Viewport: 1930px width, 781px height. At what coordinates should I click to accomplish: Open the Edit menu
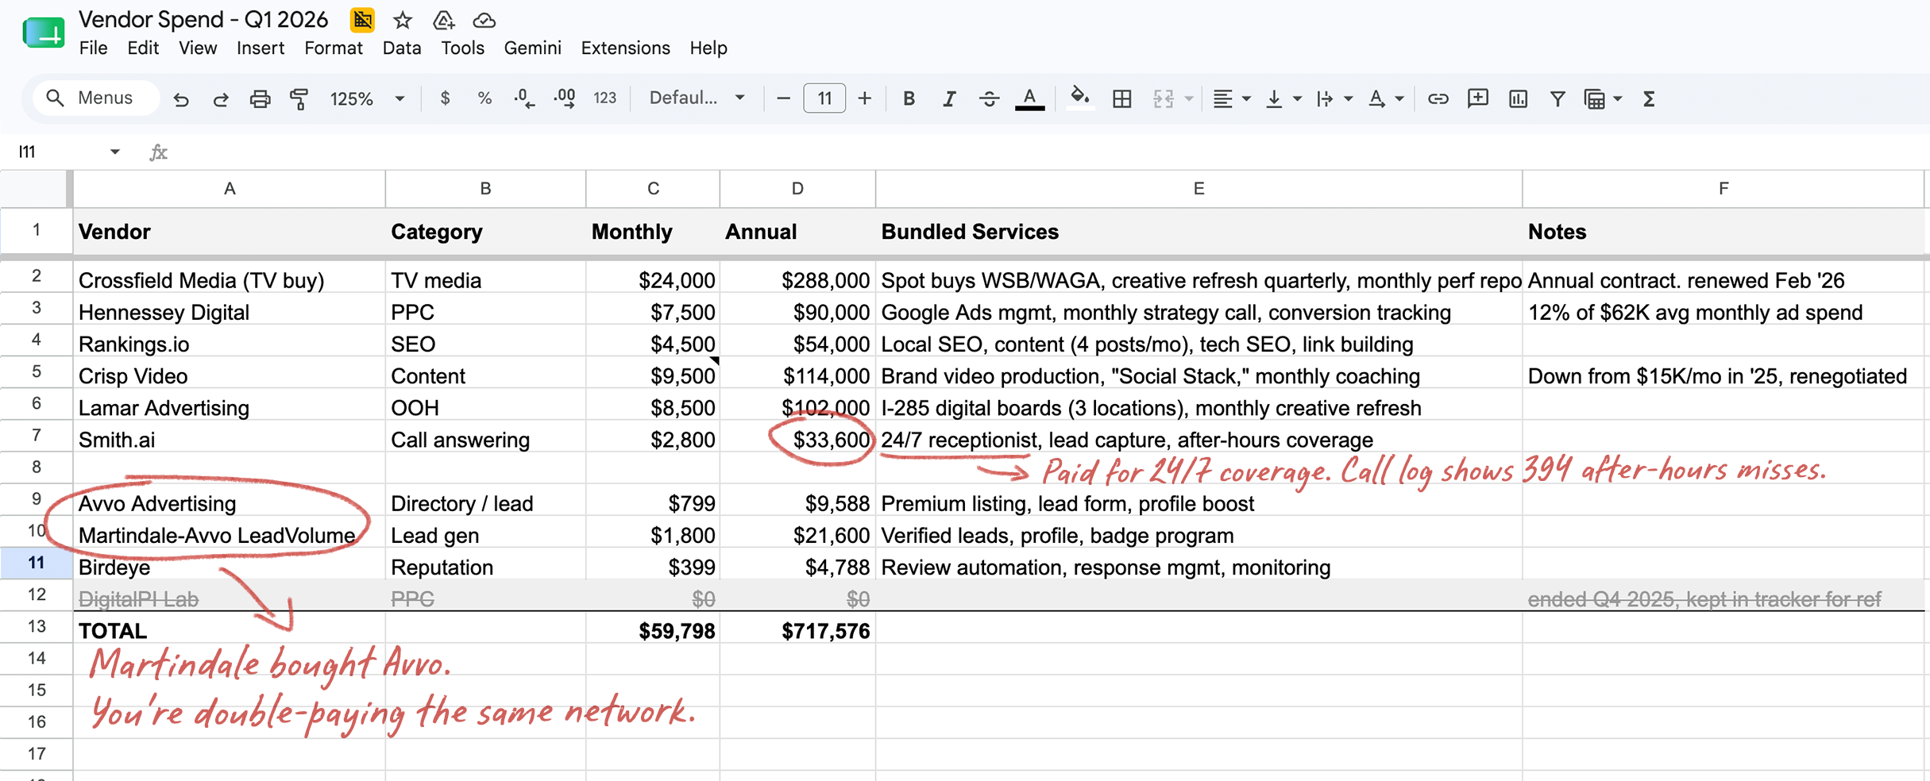coord(143,48)
